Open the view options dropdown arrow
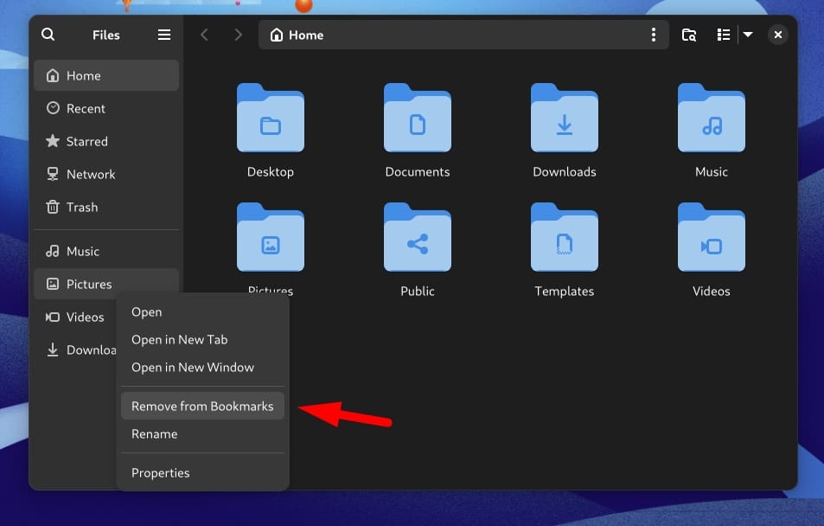Screen dimensions: 824x526 tap(748, 35)
